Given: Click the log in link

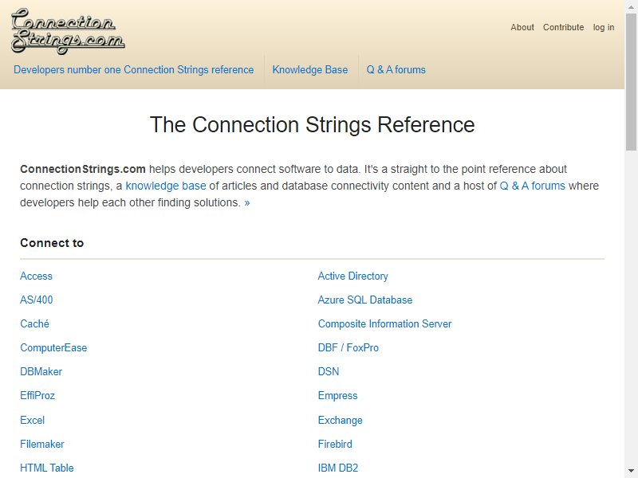Looking at the screenshot, I should [604, 27].
